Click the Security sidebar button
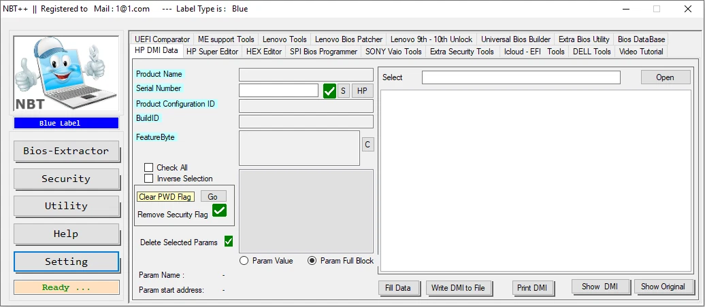Viewport: 705px width, 307px height. click(x=66, y=179)
